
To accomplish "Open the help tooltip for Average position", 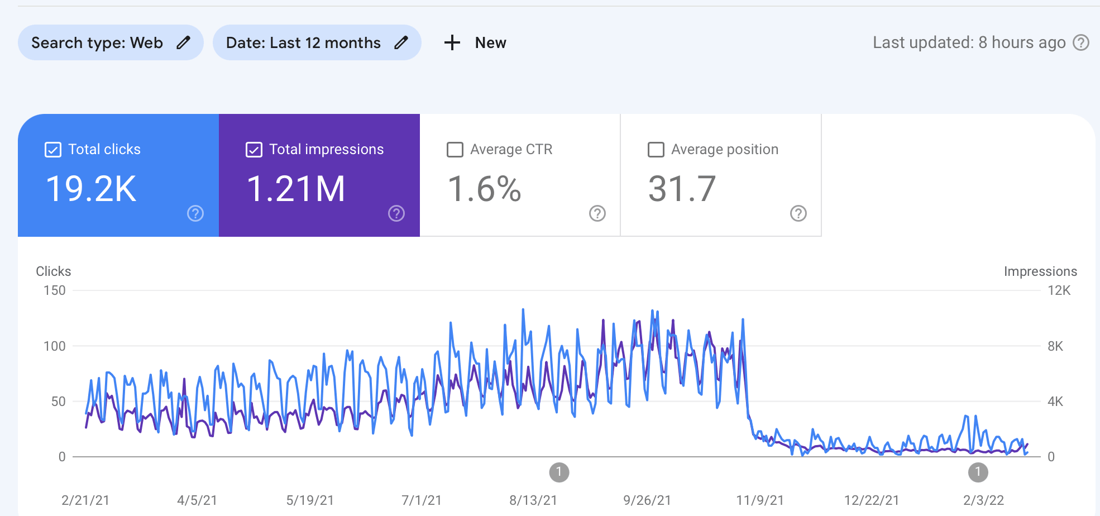I will point(797,213).
